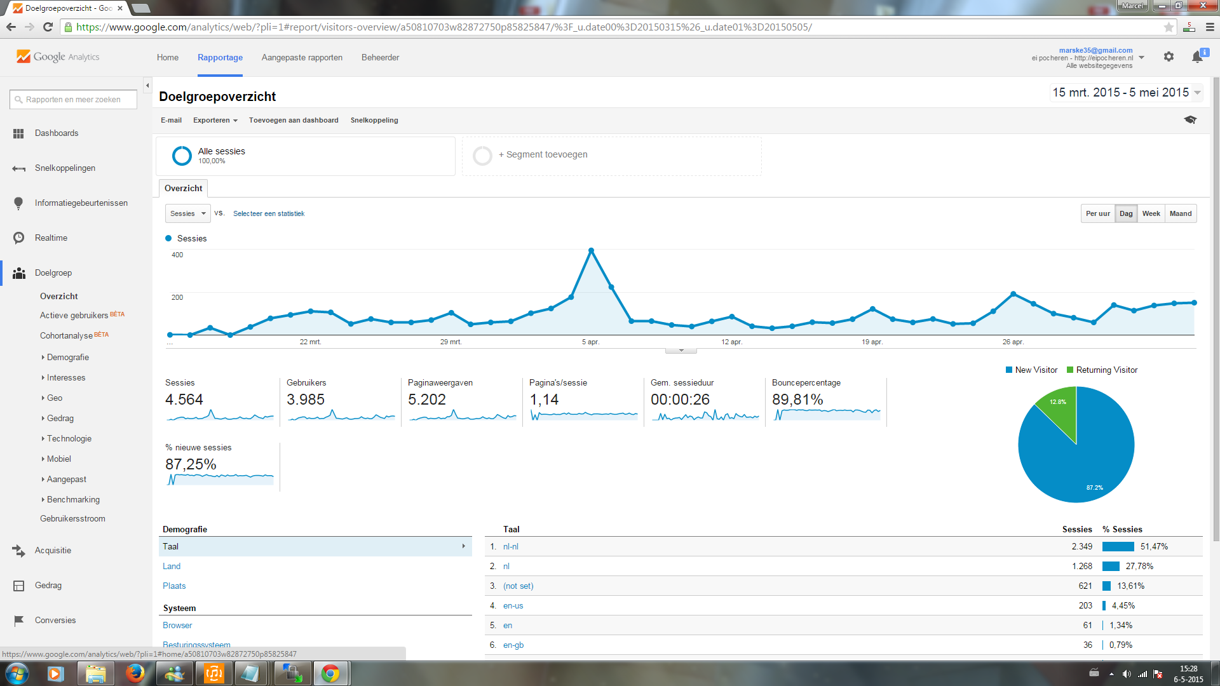Open the Beheerder tab

click(380, 57)
